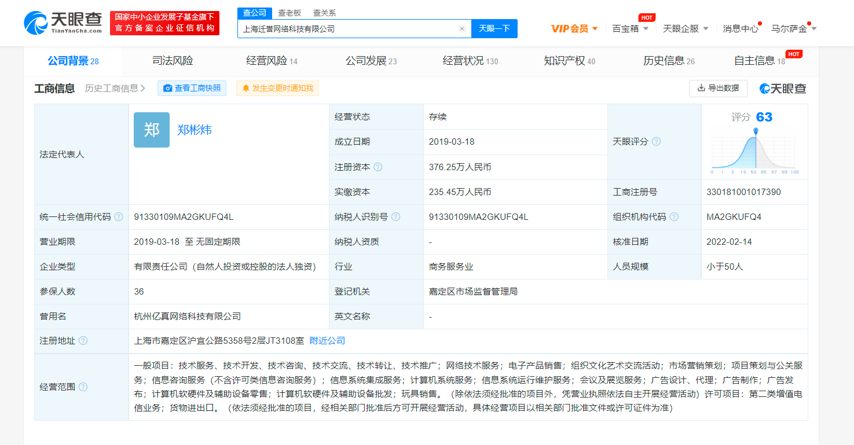This screenshot has width=854, height=445.
Task: Click help icon beside 纳税人识别号
Action: [396, 217]
